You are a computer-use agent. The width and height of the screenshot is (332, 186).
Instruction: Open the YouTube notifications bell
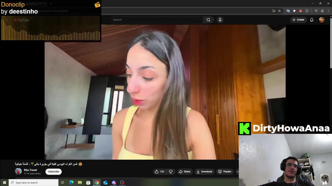(312, 20)
